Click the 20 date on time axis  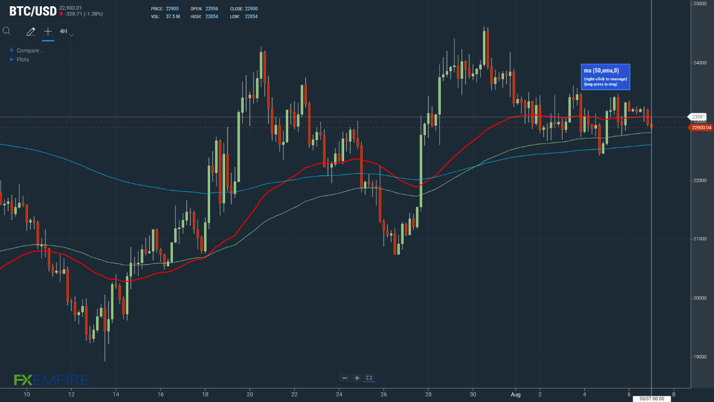click(250, 394)
